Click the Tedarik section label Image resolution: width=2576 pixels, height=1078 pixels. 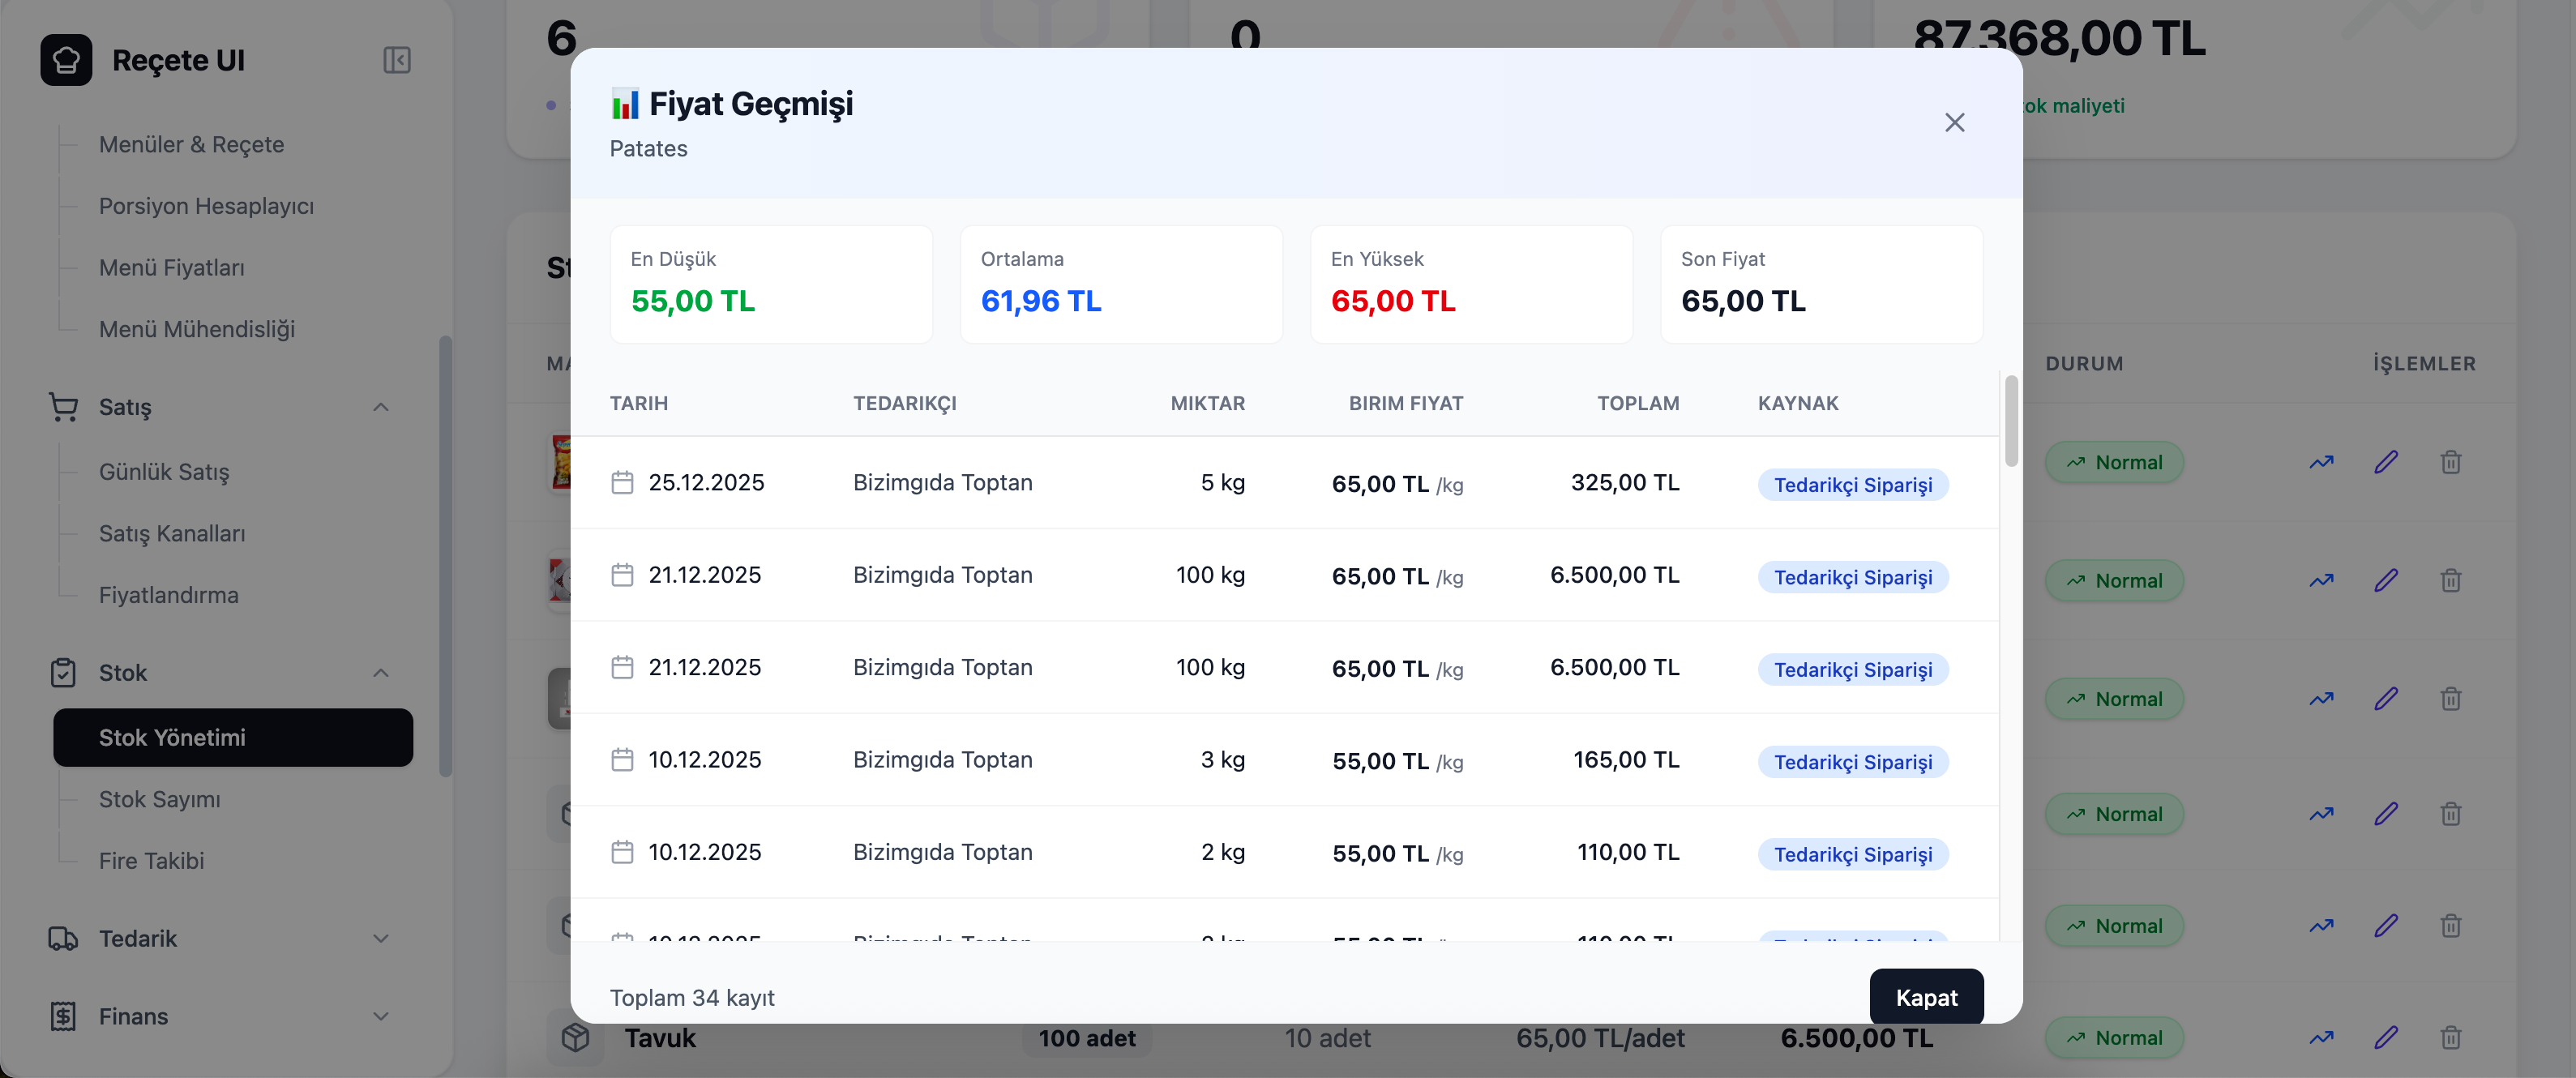point(138,939)
